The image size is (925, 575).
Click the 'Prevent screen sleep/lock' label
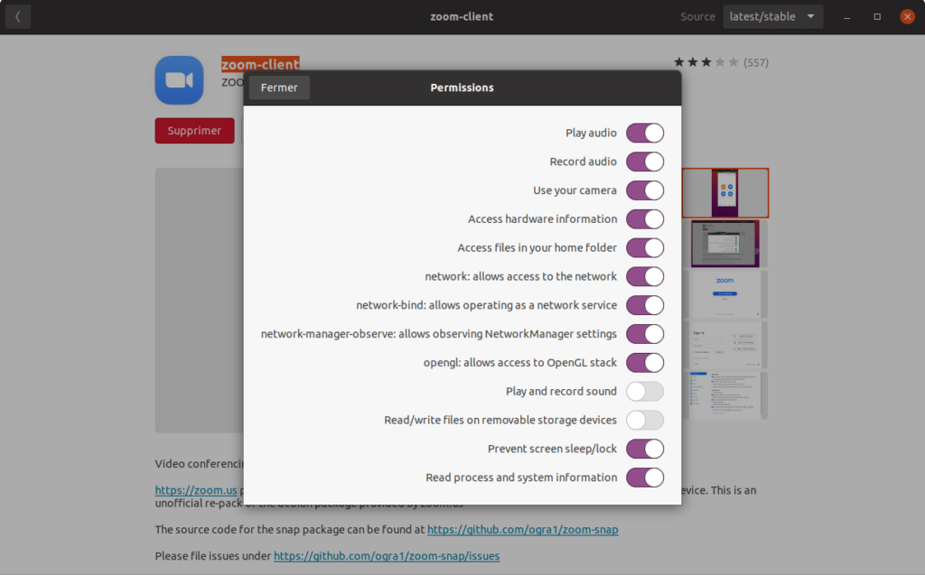click(552, 449)
